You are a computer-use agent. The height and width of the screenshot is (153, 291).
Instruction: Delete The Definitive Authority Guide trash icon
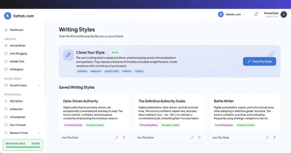tap(199, 138)
